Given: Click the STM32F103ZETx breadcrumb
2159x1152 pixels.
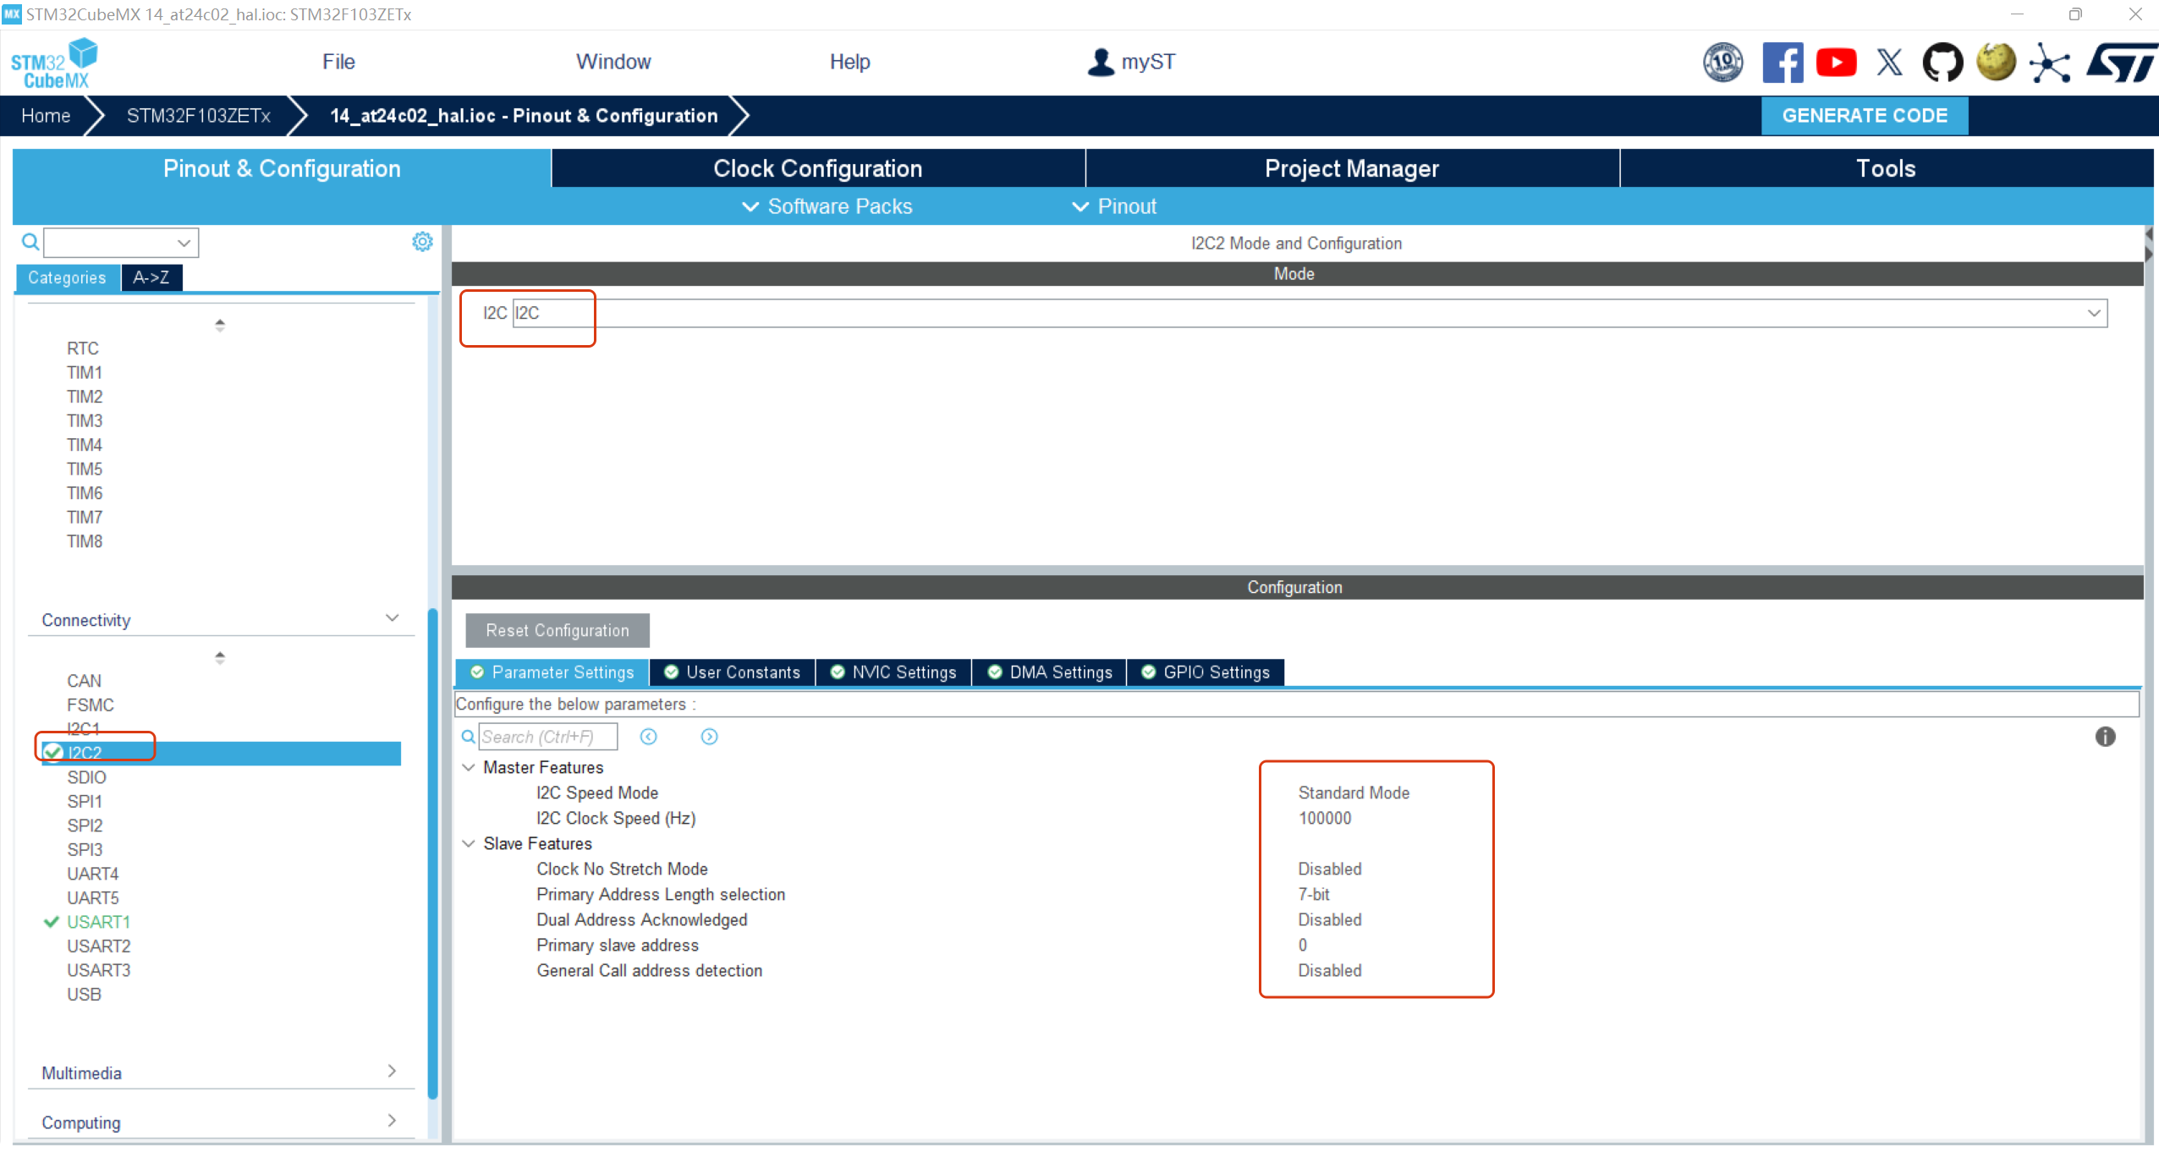Looking at the screenshot, I should coord(199,116).
